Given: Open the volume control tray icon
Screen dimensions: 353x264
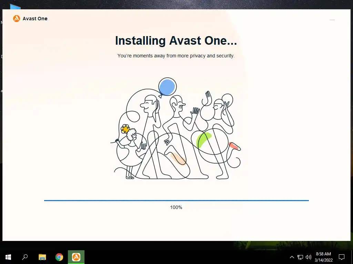Looking at the screenshot, I should tap(309, 257).
